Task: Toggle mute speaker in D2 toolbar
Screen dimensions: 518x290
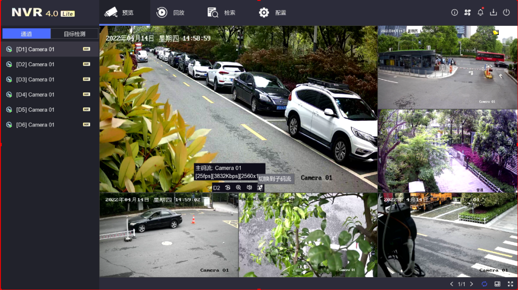Action: pos(249,188)
